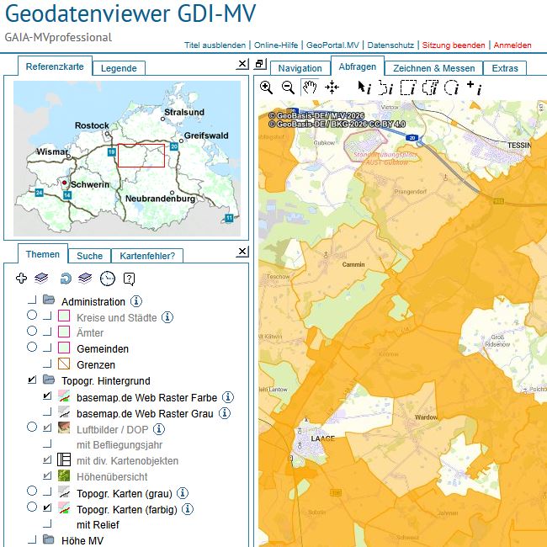
Task: Open info for basemap.de Web Raster Grau
Action: coord(225,413)
